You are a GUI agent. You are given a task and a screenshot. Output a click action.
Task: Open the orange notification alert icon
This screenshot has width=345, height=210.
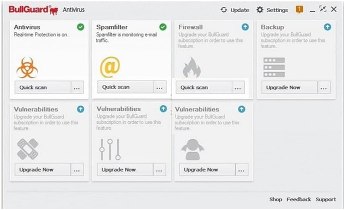[x=299, y=10]
